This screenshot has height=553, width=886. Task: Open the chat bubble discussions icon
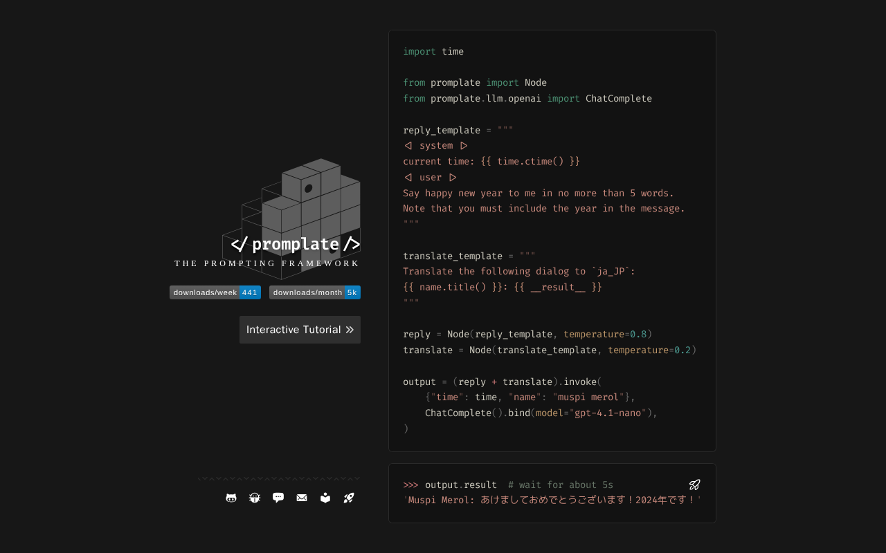(x=278, y=498)
